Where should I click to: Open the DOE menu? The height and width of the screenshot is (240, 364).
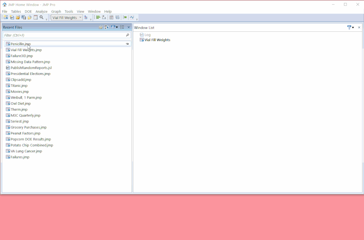pos(28,11)
